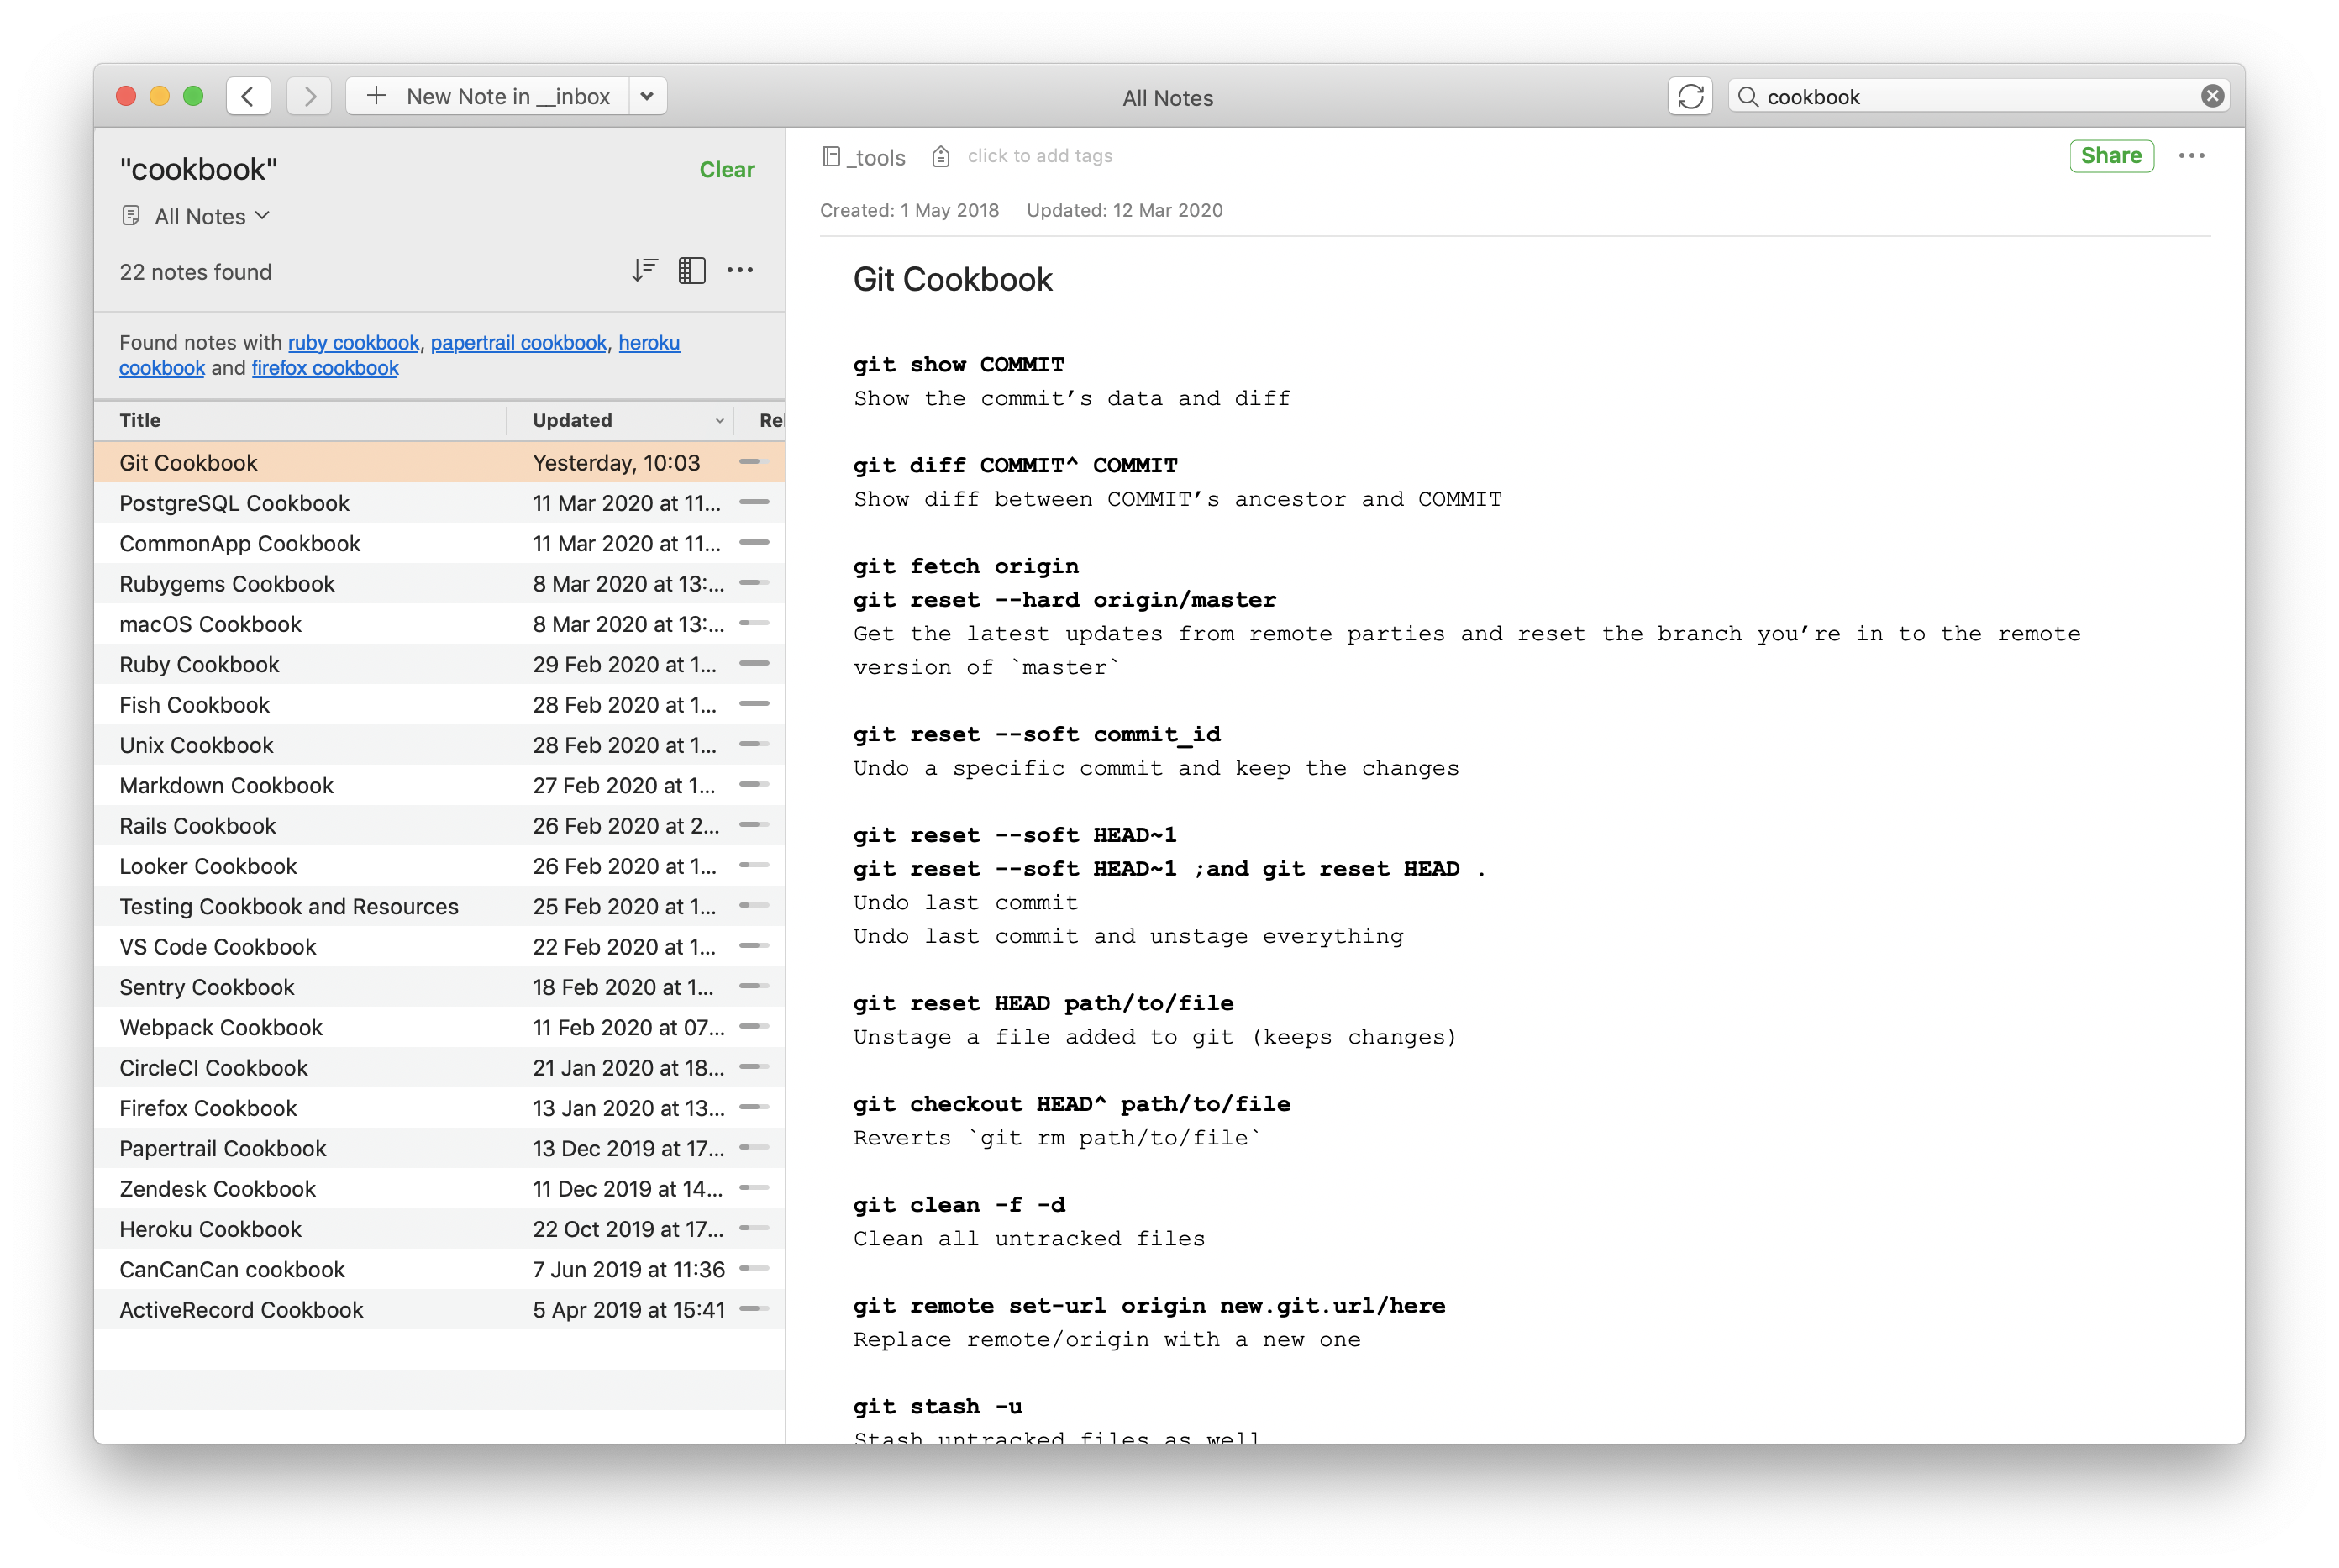Viewport: 2339px width, 1568px height.
Task: Expand the New Note dropdown arrow
Action: [647, 97]
